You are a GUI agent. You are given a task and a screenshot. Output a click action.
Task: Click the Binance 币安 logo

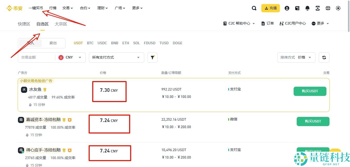click(15, 8)
